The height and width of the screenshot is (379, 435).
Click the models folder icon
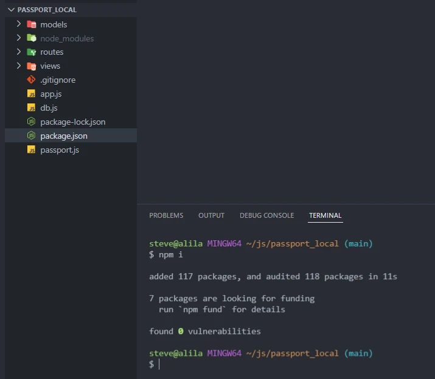[x=32, y=24]
